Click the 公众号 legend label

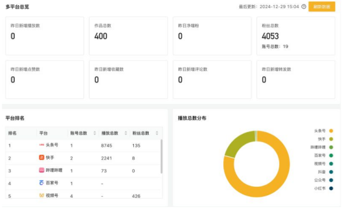click(x=320, y=180)
